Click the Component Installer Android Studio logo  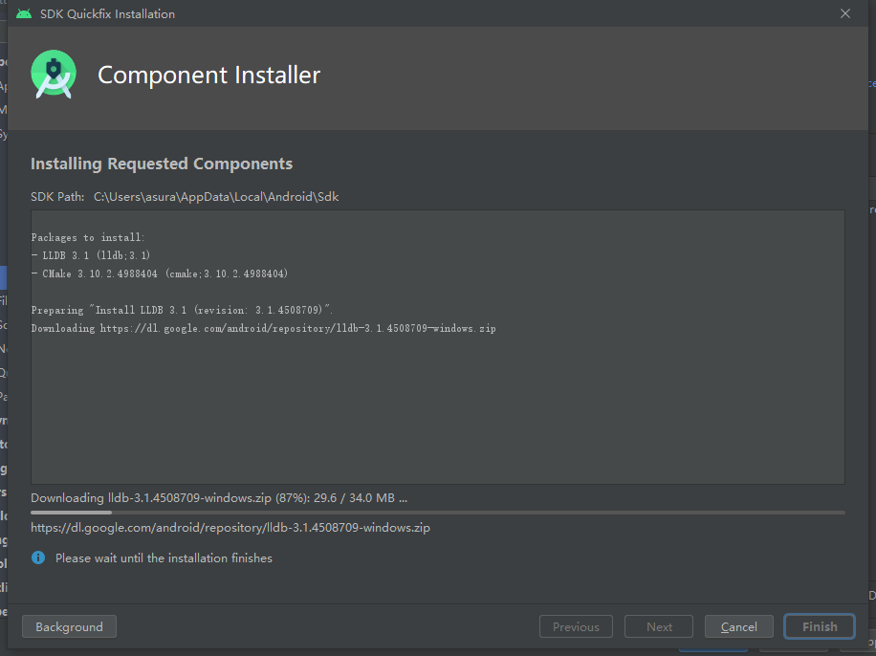(54, 75)
